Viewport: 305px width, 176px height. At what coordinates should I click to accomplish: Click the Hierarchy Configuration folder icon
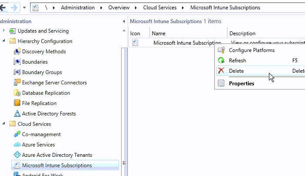click(x=13, y=41)
